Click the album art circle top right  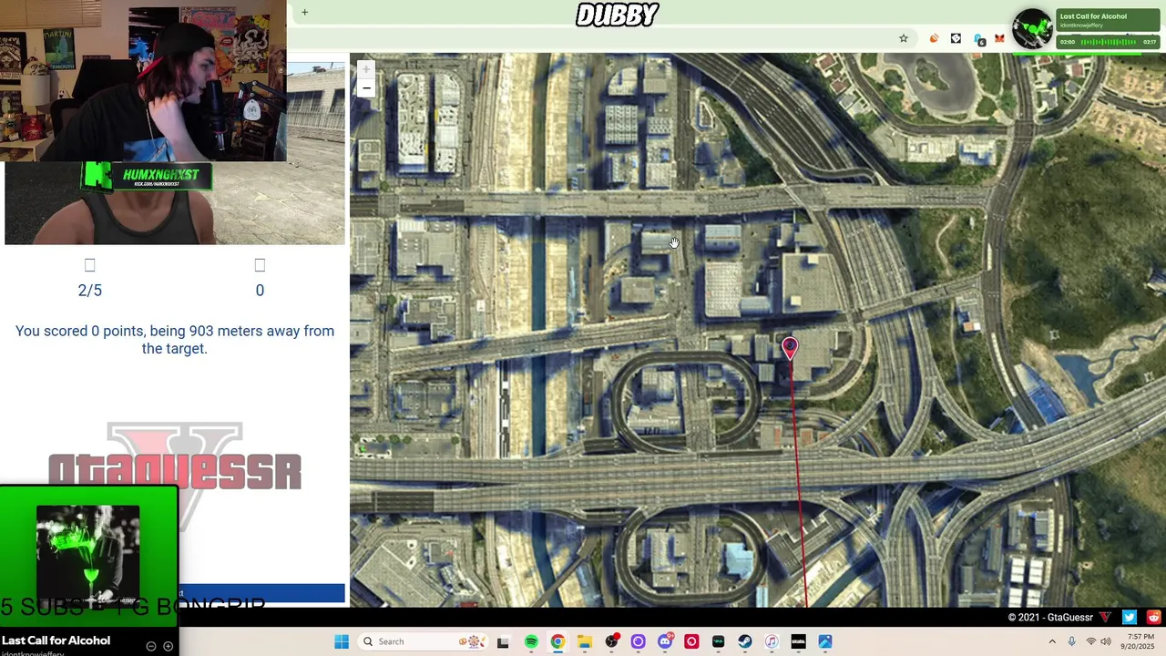pos(1033,28)
